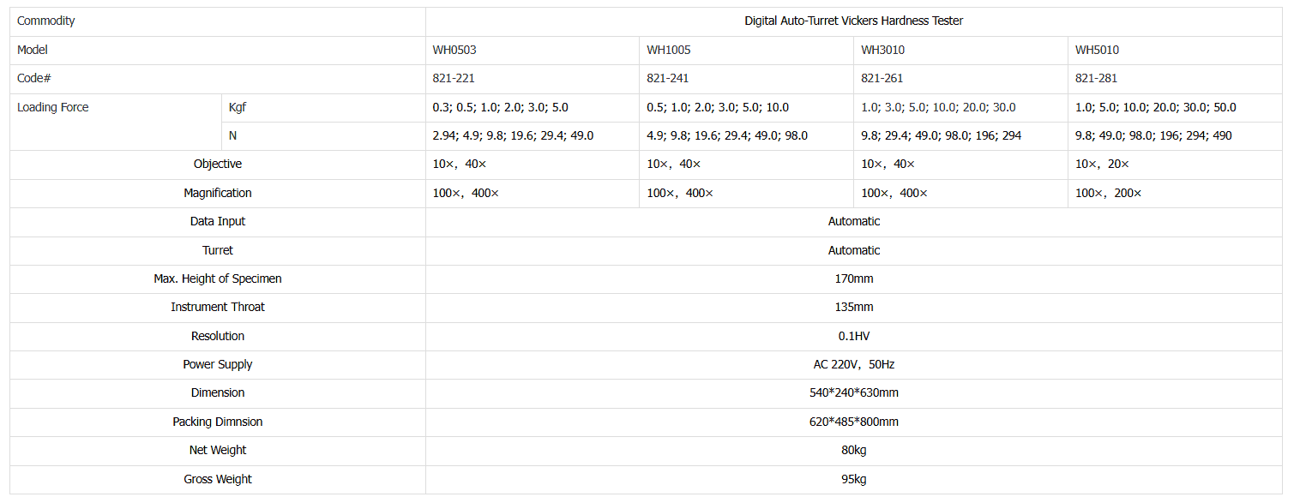This screenshot has width=1300, height=503.
Task: Click the AC 220V, 50Hz power supply value
Action: pyautogui.click(x=853, y=365)
